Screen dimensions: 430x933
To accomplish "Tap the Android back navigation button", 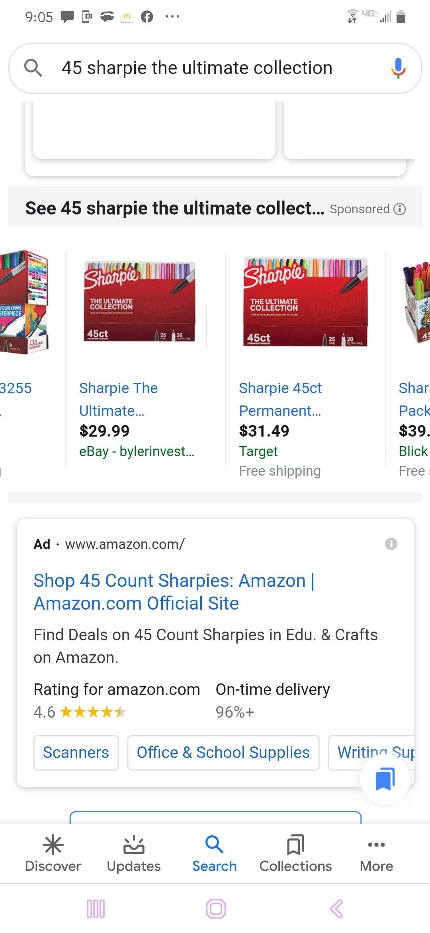I will click(x=336, y=909).
